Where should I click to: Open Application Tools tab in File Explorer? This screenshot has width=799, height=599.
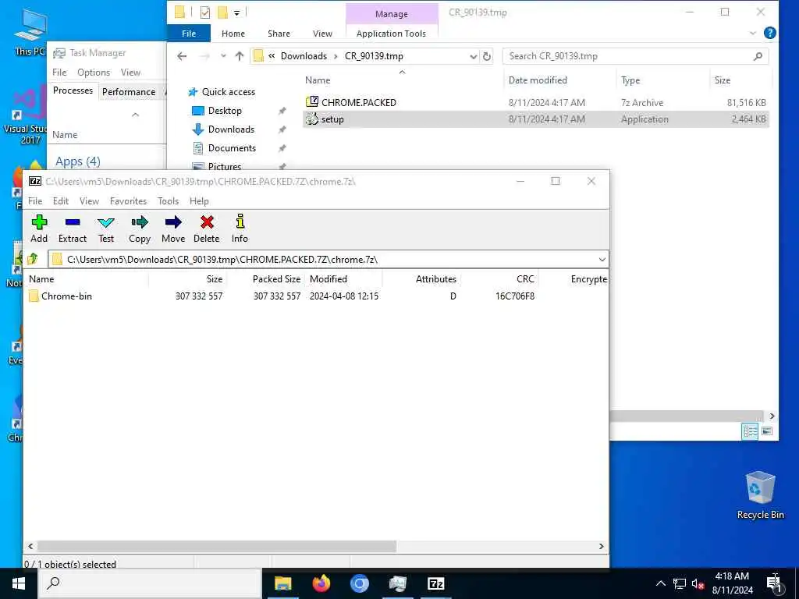pyautogui.click(x=392, y=34)
